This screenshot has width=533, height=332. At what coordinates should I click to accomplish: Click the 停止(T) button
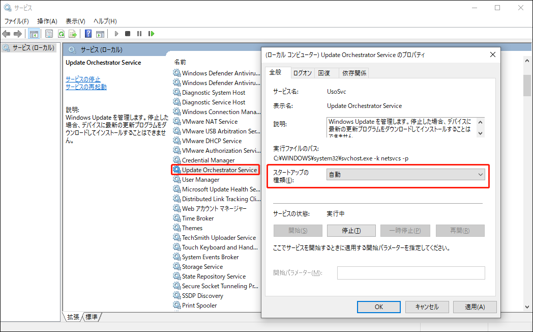pos(351,231)
